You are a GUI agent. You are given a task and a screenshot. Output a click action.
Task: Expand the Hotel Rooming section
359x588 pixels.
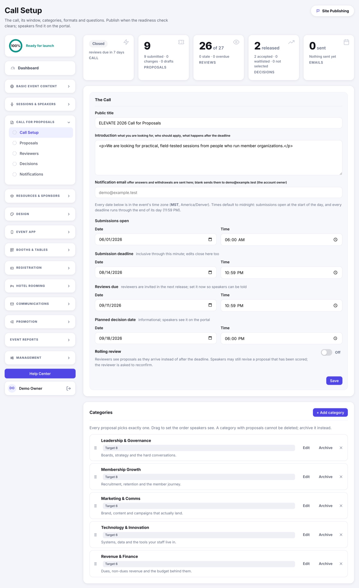click(x=40, y=286)
